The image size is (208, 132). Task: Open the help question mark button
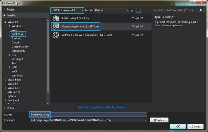[x=193, y=2]
